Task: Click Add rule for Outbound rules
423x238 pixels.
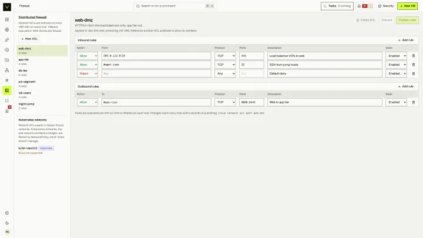Action: [x=406, y=86]
